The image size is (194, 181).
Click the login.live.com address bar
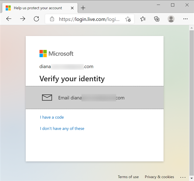tap(89, 19)
